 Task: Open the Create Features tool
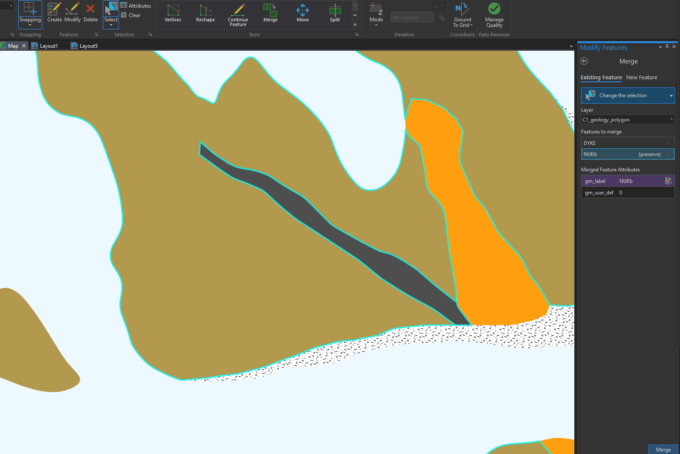pos(54,13)
